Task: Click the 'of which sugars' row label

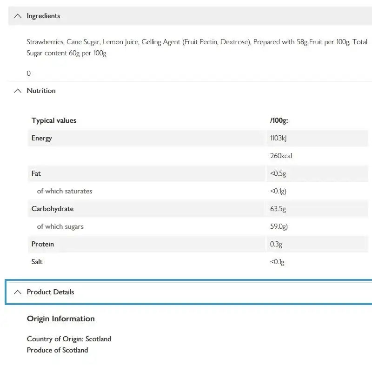Action: click(60, 226)
